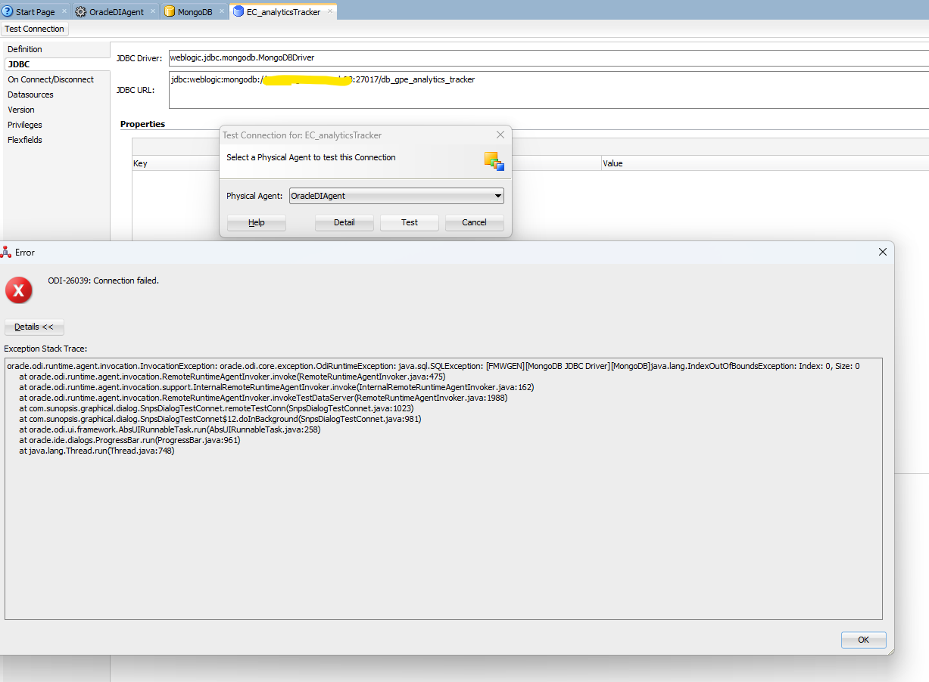
Task: Click the Cancel button in dialog
Action: click(x=474, y=222)
